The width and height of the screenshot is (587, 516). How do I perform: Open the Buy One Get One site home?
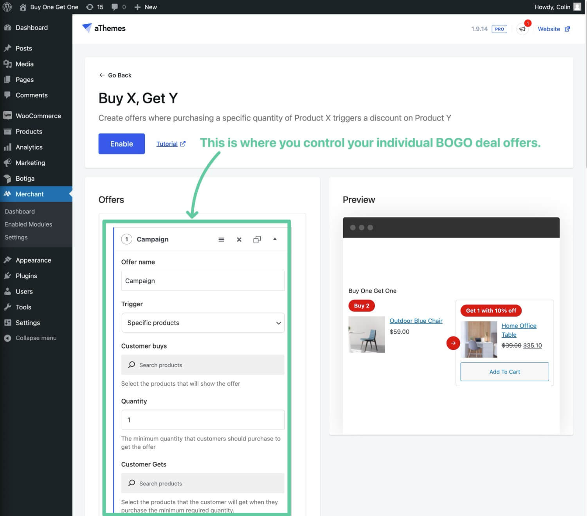point(49,7)
